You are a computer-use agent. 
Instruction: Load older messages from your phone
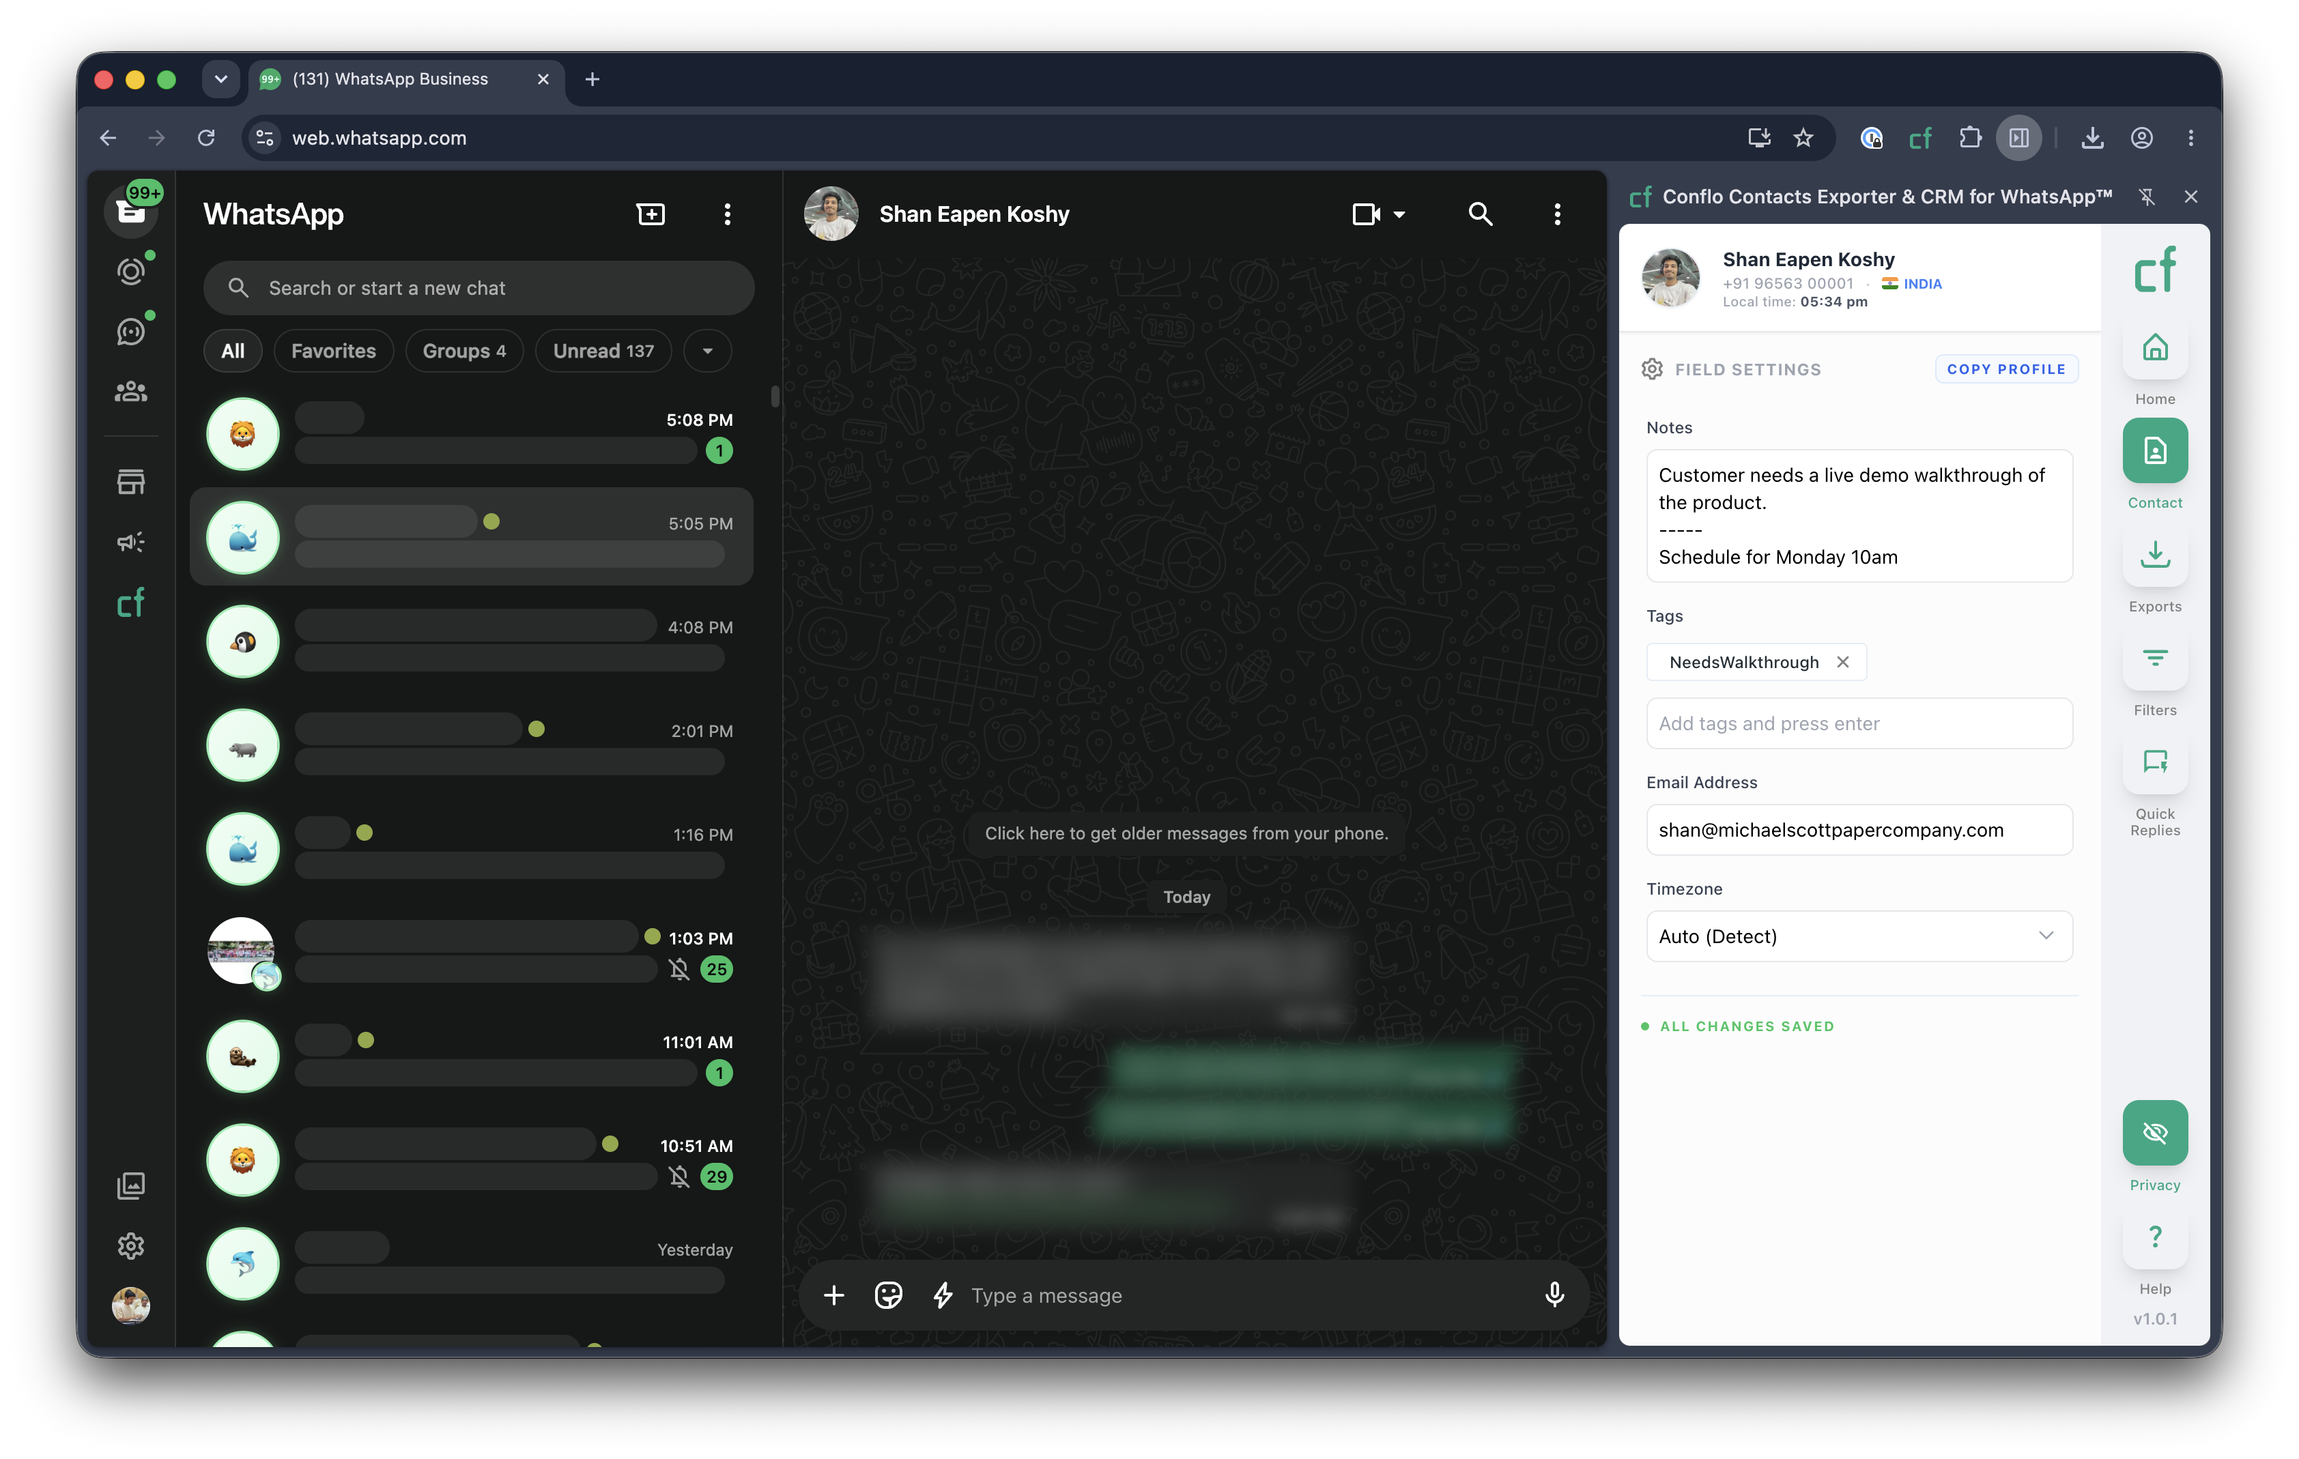coord(1186,833)
